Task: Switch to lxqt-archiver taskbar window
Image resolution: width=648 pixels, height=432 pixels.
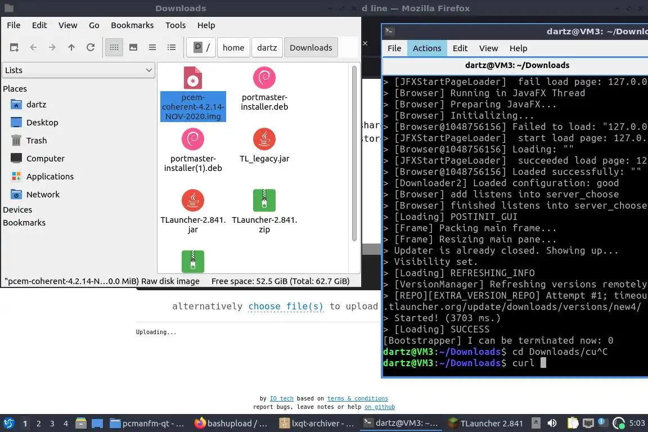Action: point(317,424)
